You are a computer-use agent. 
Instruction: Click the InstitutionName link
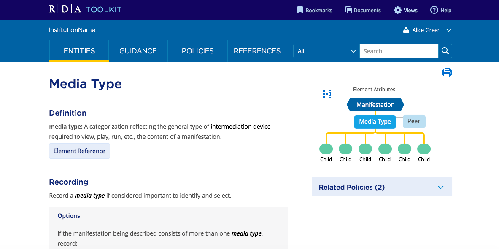[72, 30]
